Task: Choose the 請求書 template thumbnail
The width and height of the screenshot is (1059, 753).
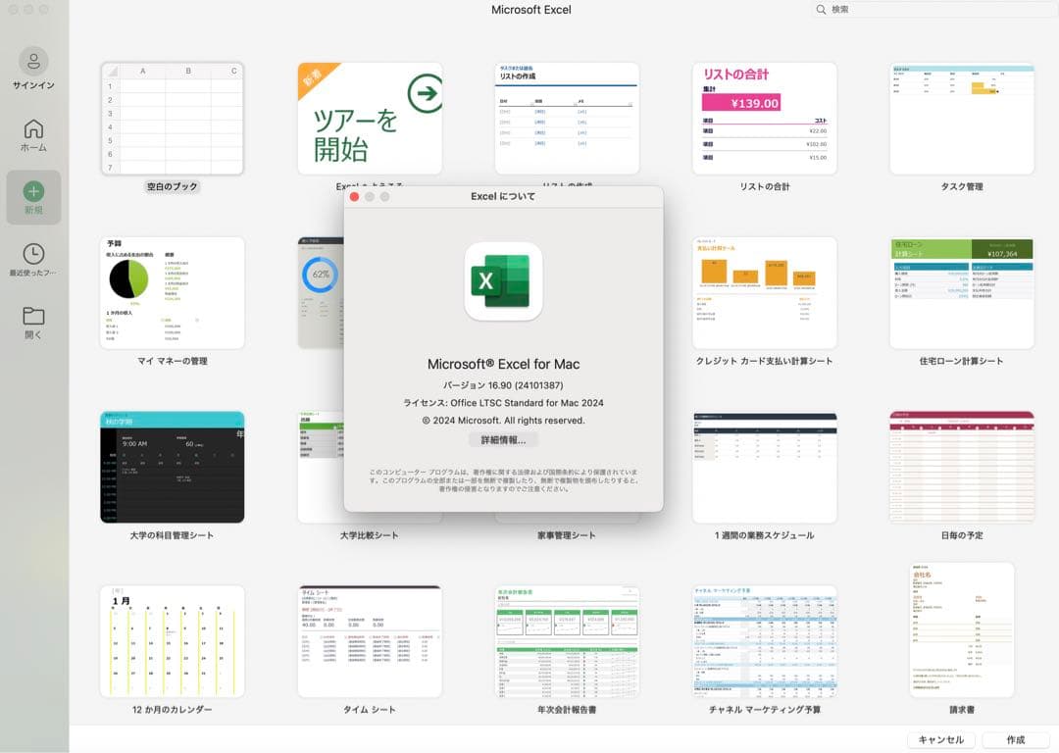Action: pos(962,629)
